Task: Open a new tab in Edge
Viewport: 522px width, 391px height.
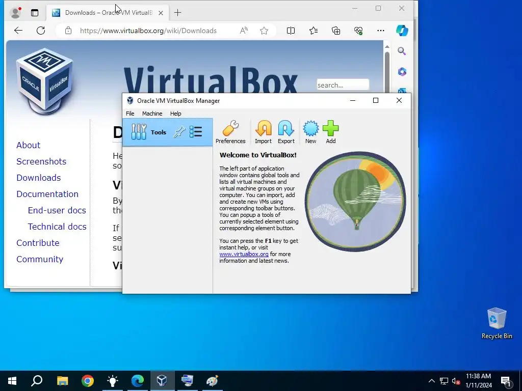Action: 177,13
